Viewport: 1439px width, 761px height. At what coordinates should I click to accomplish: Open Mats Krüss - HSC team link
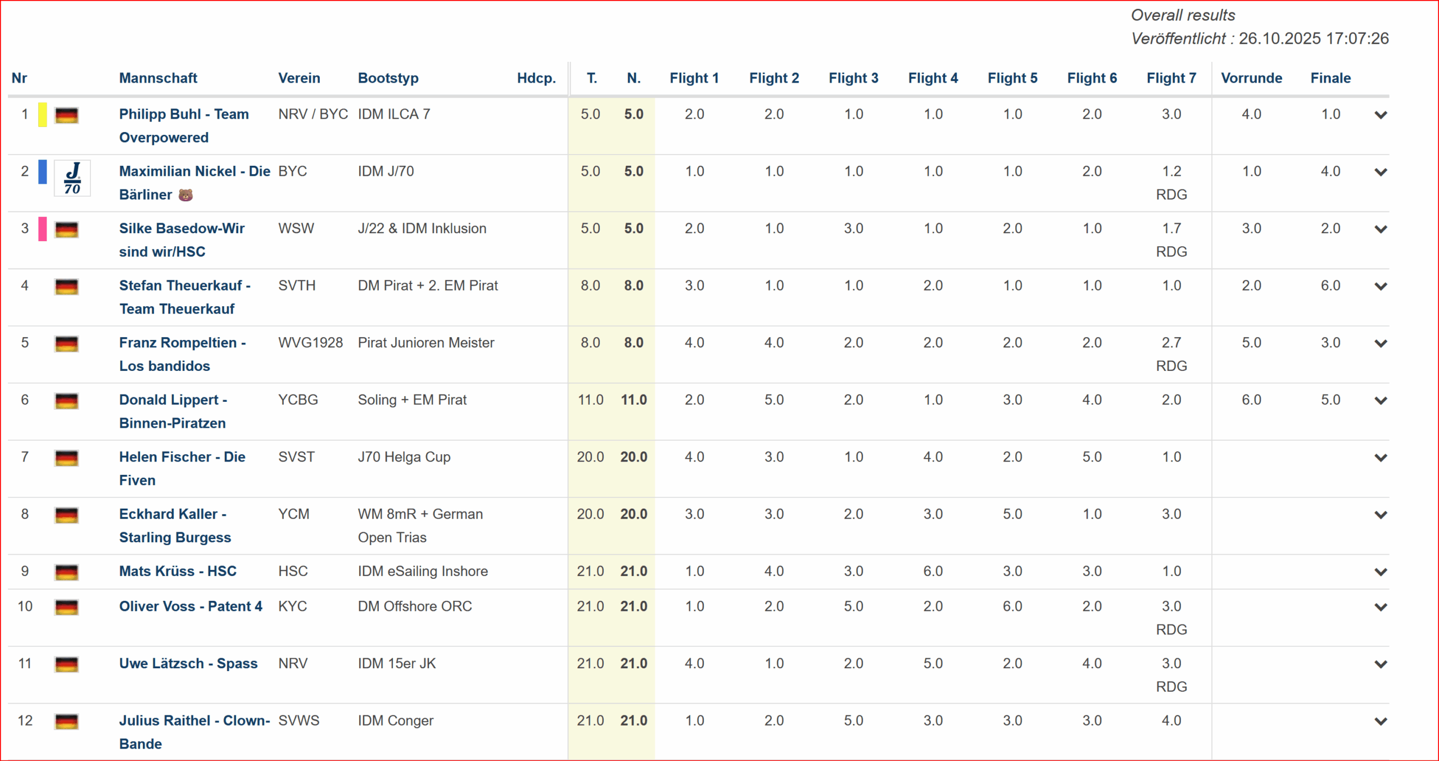click(x=178, y=571)
